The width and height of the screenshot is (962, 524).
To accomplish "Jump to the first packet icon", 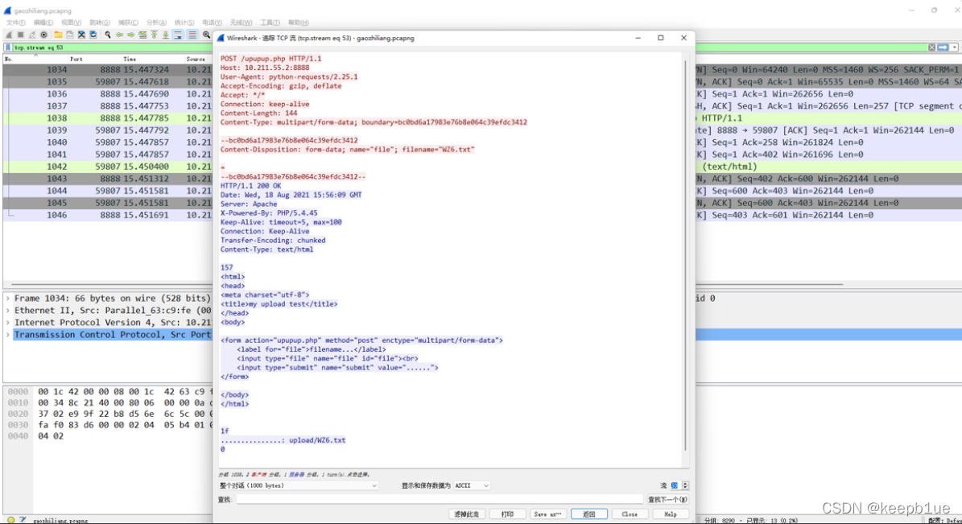I will coord(154,35).
